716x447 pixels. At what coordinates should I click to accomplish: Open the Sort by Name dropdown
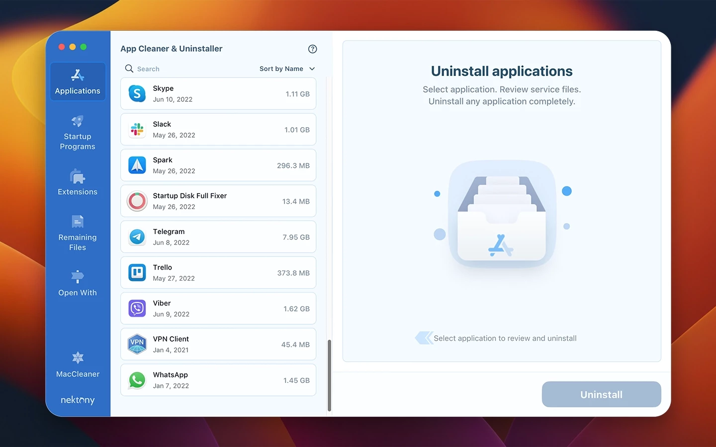(287, 69)
